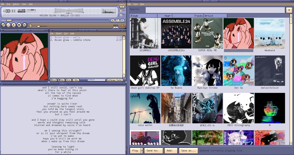Pause the current song
The height and width of the screenshot is (155, 294).
tap(14, 25)
